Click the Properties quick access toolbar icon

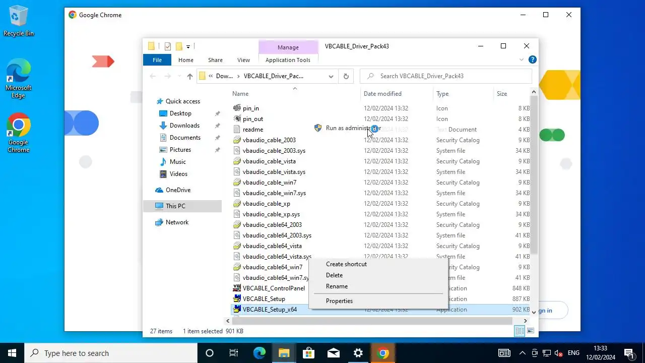168,46
